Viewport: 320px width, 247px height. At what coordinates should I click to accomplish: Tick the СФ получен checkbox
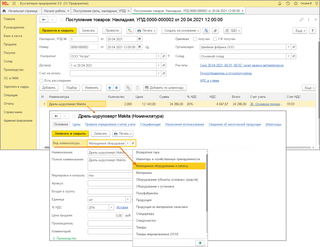pyautogui.click(x=215, y=39)
